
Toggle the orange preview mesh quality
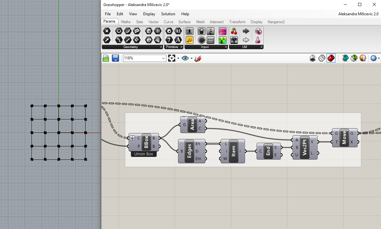[363, 58]
